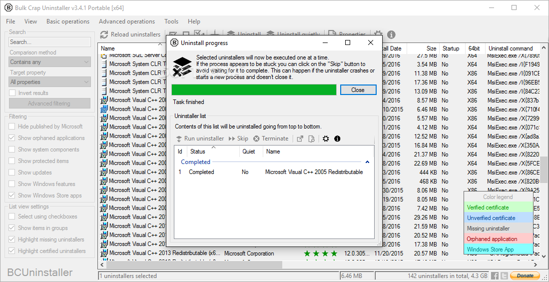Open Advanced operations menu

point(127,21)
